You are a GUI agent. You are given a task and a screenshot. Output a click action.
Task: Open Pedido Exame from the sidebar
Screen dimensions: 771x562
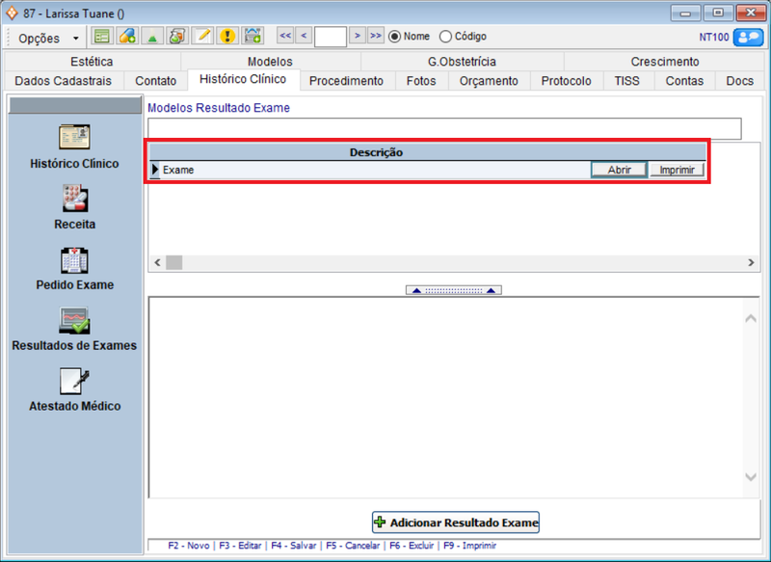74,259
